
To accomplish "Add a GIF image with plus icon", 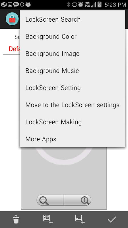I will (x=48, y=219).
